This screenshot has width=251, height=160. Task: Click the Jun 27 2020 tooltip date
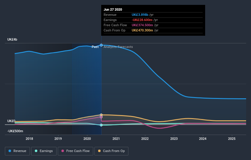pyautogui.click(x=113, y=9)
